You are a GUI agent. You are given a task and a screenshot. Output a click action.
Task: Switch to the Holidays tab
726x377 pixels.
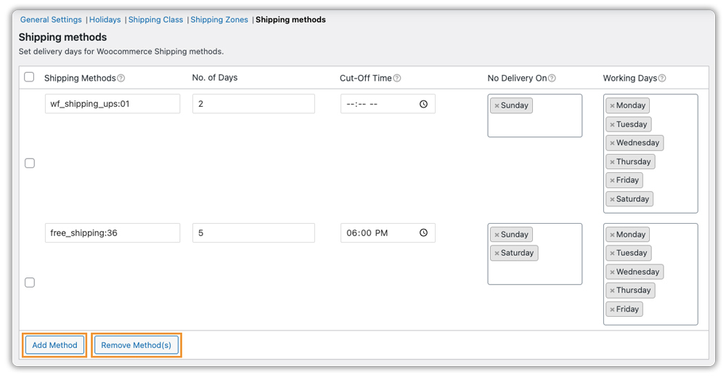pyautogui.click(x=105, y=20)
